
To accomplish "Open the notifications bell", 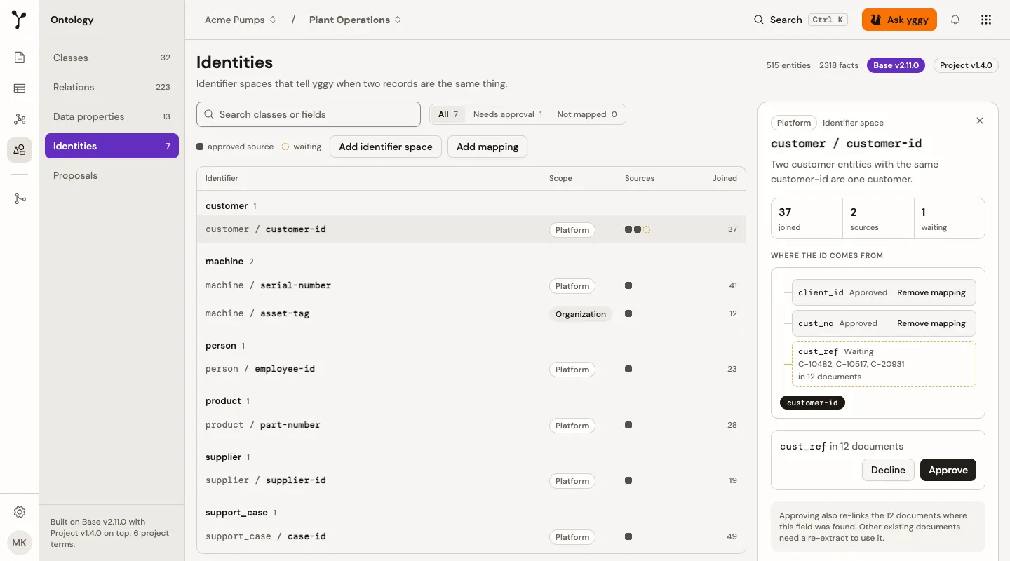I will (x=955, y=20).
